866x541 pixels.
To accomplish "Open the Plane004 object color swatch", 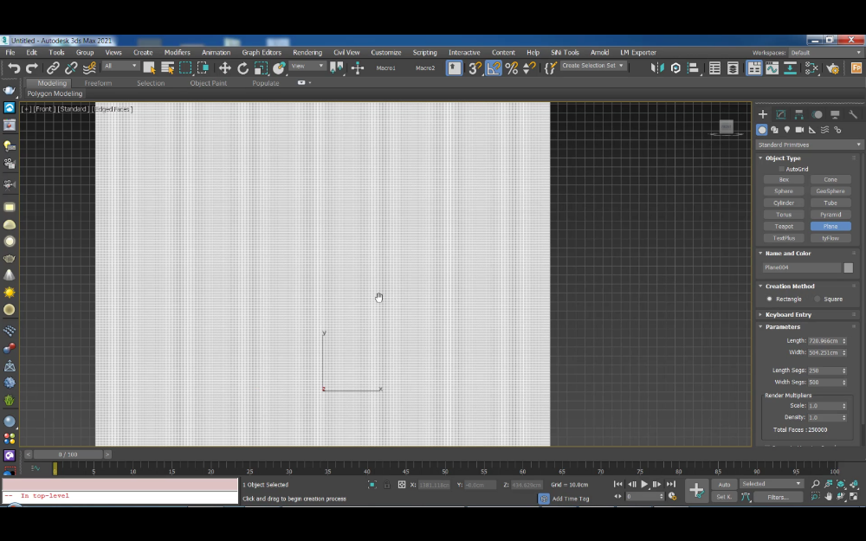I will [x=849, y=267].
